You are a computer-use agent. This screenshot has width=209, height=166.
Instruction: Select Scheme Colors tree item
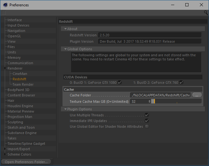tap(19, 154)
